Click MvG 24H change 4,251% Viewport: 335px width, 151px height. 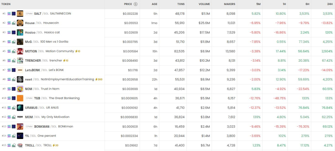tap(328, 42)
